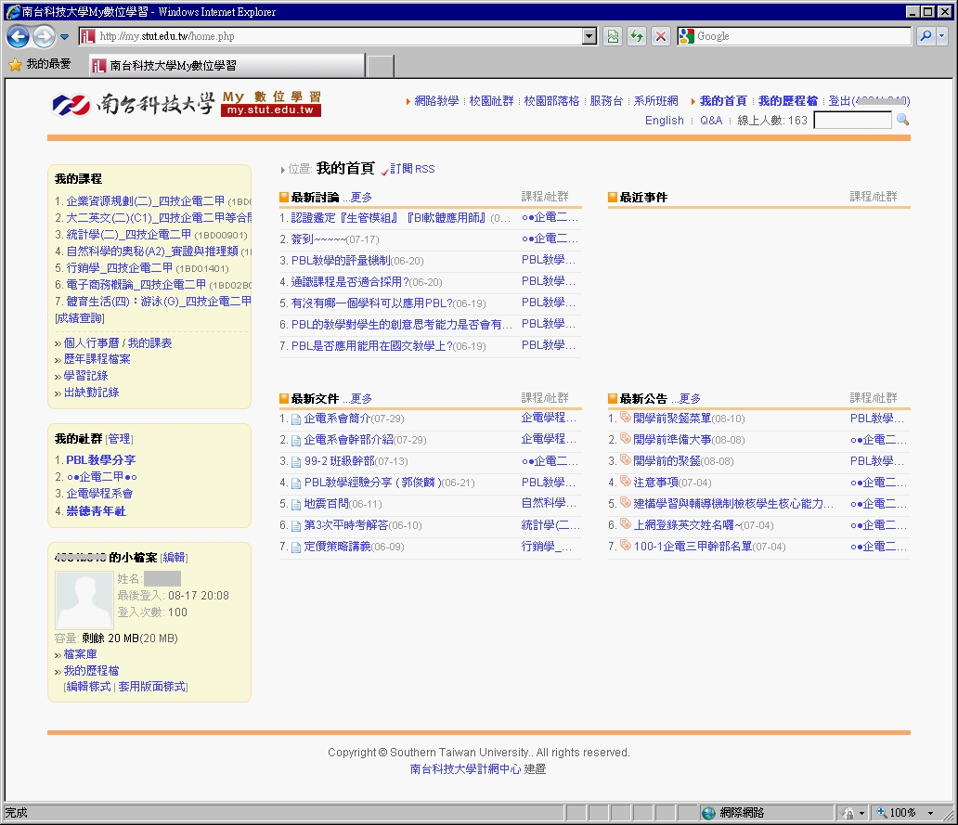Click the compatibility view icon
Screen dimensions: 958x825
[613, 36]
